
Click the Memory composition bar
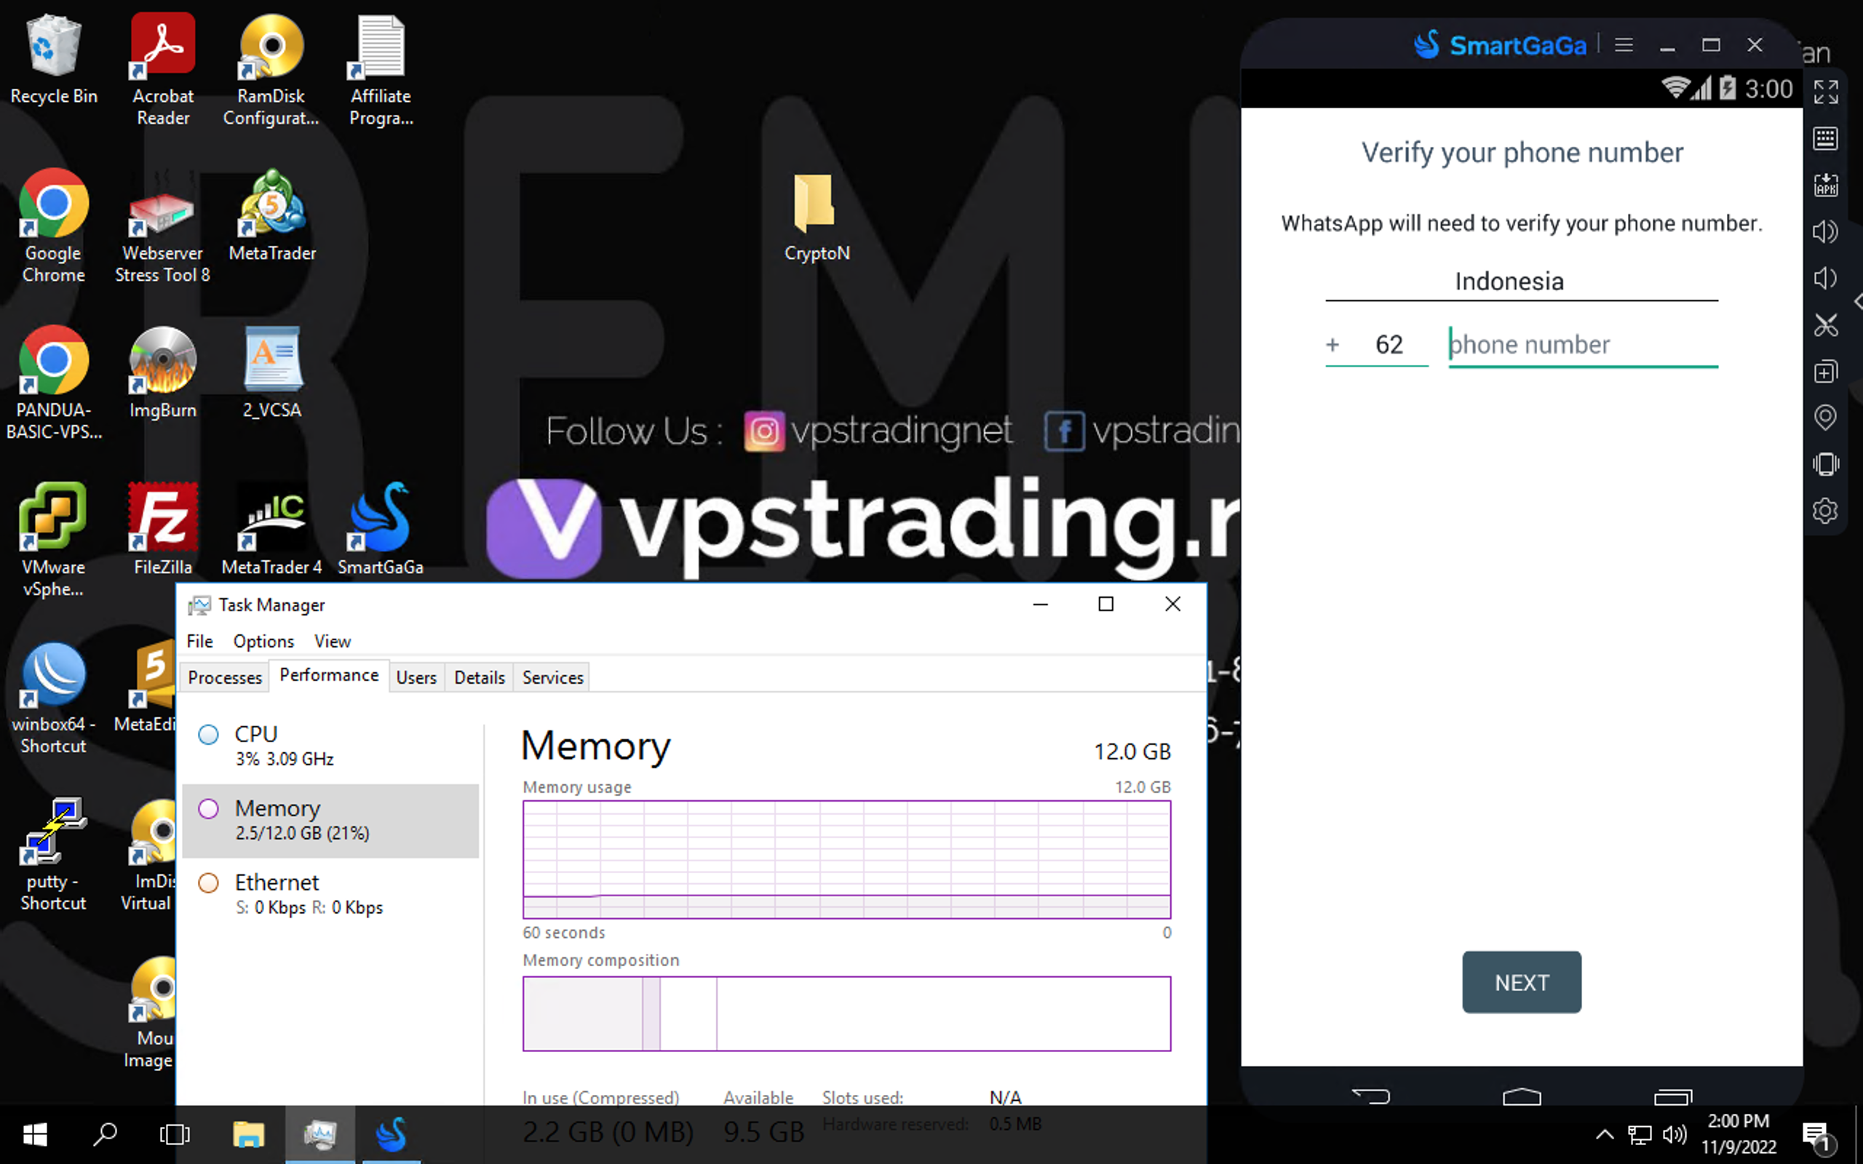click(x=847, y=1013)
